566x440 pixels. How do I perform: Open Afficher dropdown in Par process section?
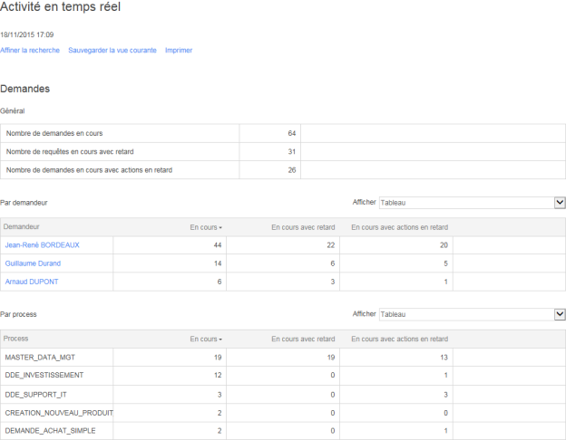[472, 314]
